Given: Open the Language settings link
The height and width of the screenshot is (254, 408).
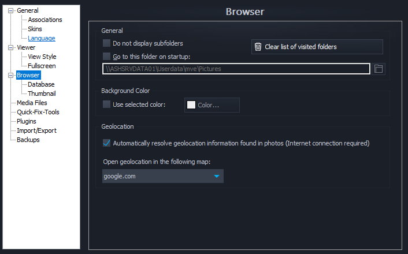Looking at the screenshot, I should point(42,38).
